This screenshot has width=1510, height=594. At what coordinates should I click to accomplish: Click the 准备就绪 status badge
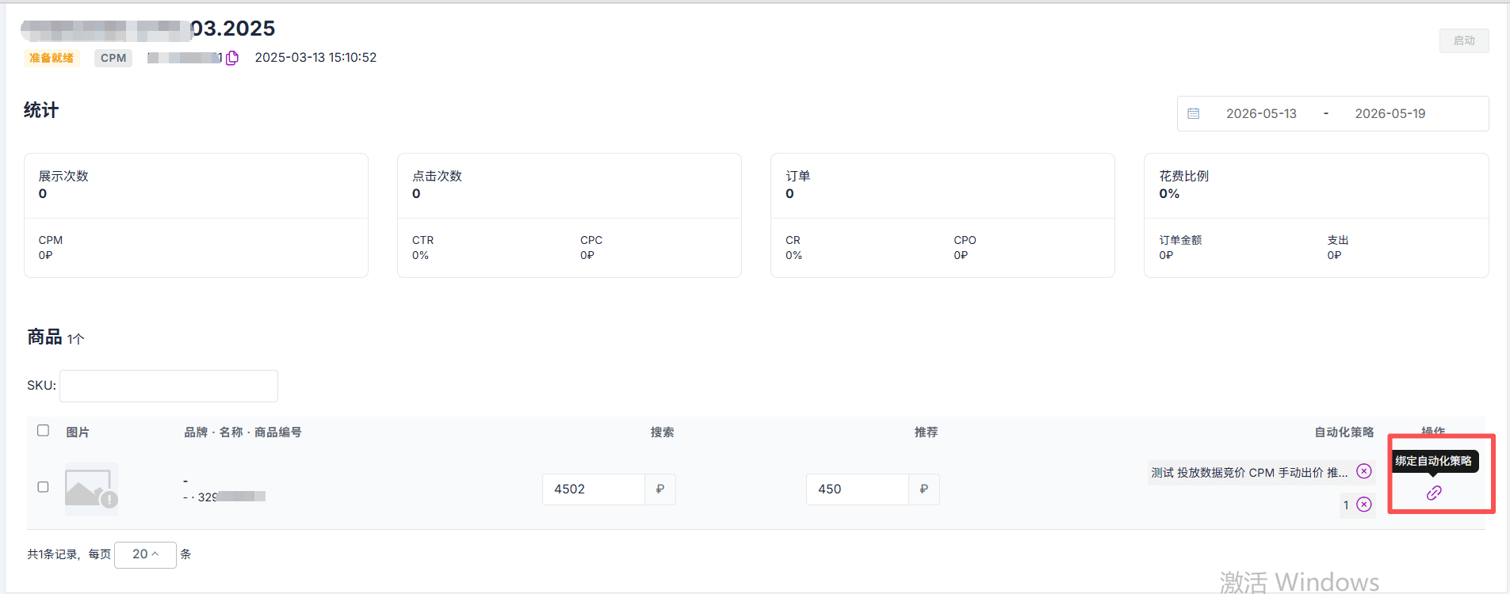click(x=52, y=58)
